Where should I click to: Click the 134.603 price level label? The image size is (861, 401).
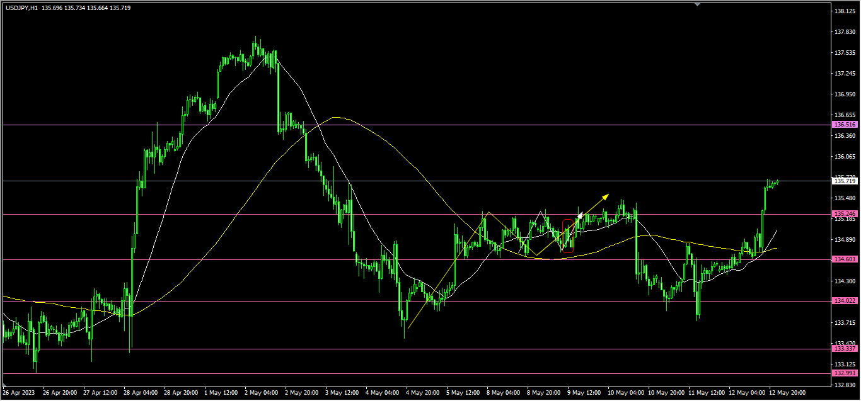tap(845, 259)
